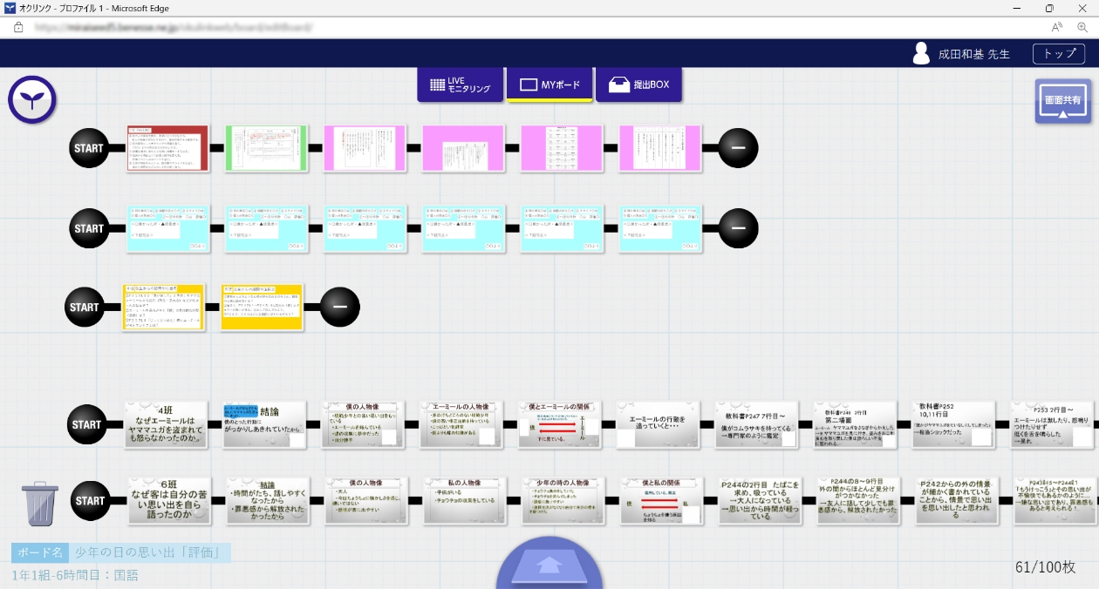Open the 提出BOX tab
This screenshot has width=1099, height=589.
[x=638, y=85]
